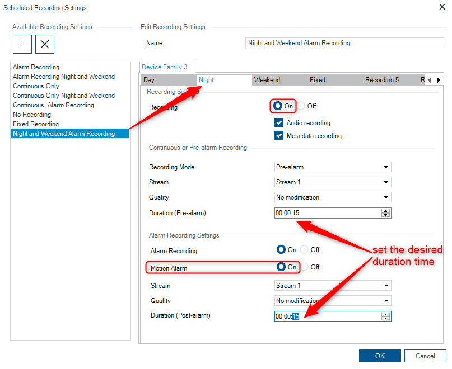This screenshot has height=369, width=452.
Task: Open the Recording Mode dropdown
Action: coord(333,167)
